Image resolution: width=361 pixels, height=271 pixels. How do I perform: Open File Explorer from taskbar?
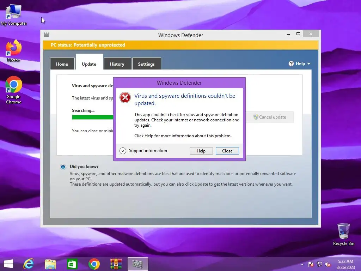pos(50,264)
